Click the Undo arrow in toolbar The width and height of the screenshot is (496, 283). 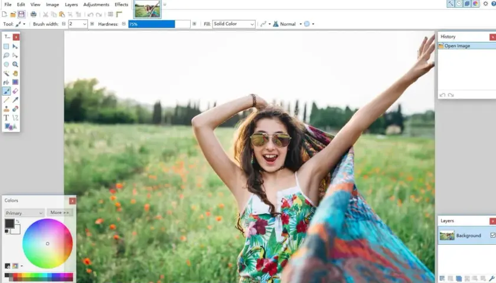pyautogui.click(x=90, y=14)
